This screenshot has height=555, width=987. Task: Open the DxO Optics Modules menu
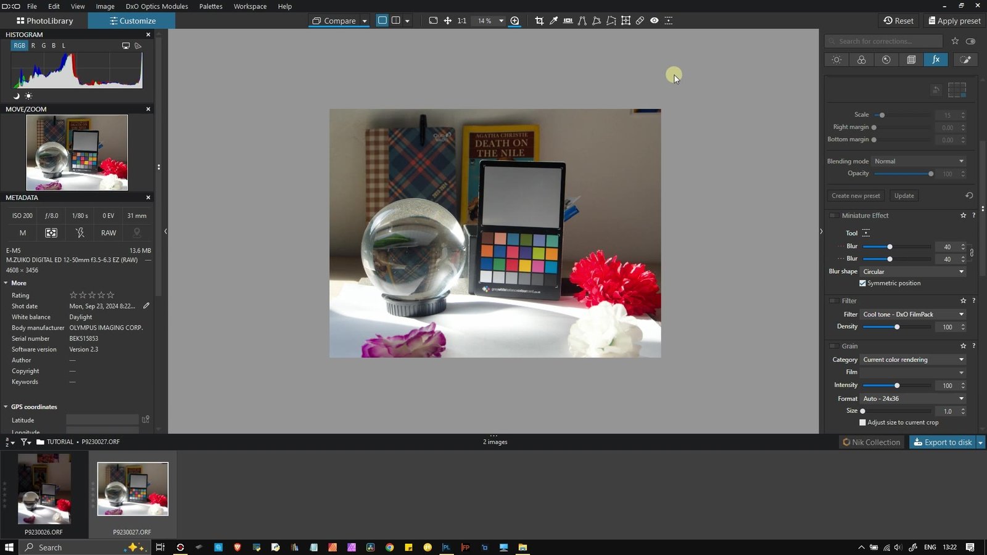157,6
